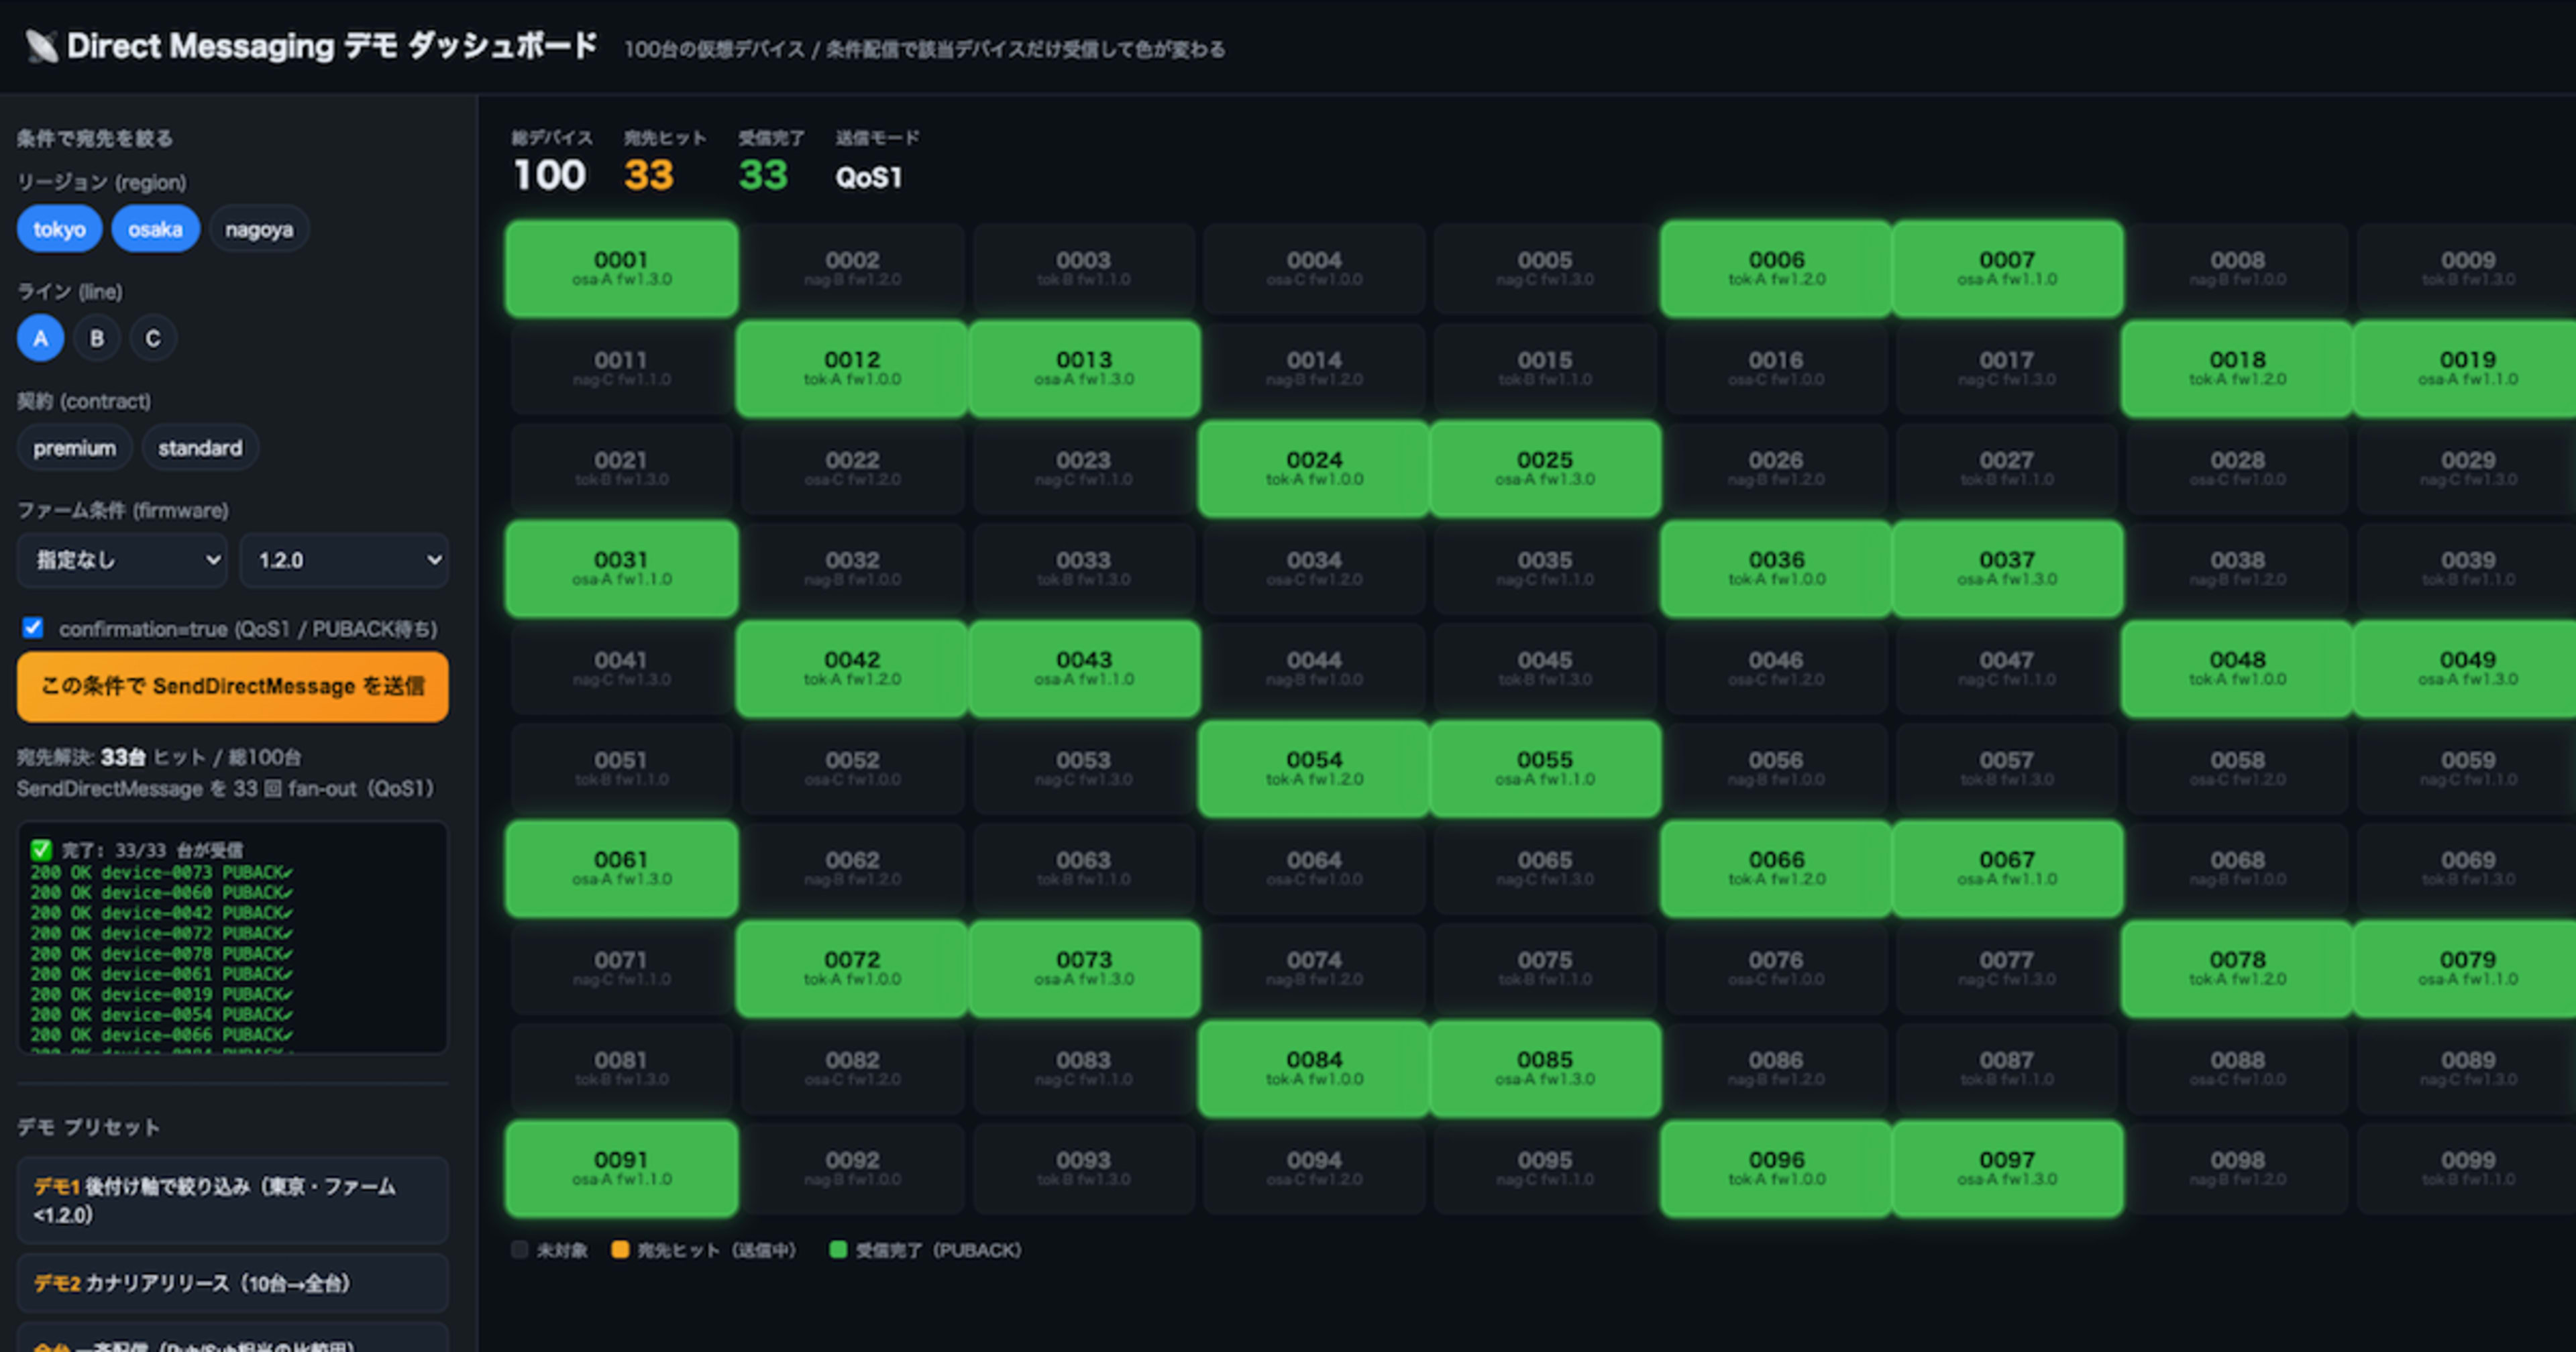The width and height of the screenshot is (2576, 1352).
Task: Select device tile 0078
Action: [2237, 969]
